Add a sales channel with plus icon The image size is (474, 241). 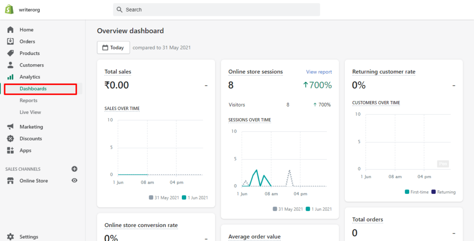click(75, 169)
